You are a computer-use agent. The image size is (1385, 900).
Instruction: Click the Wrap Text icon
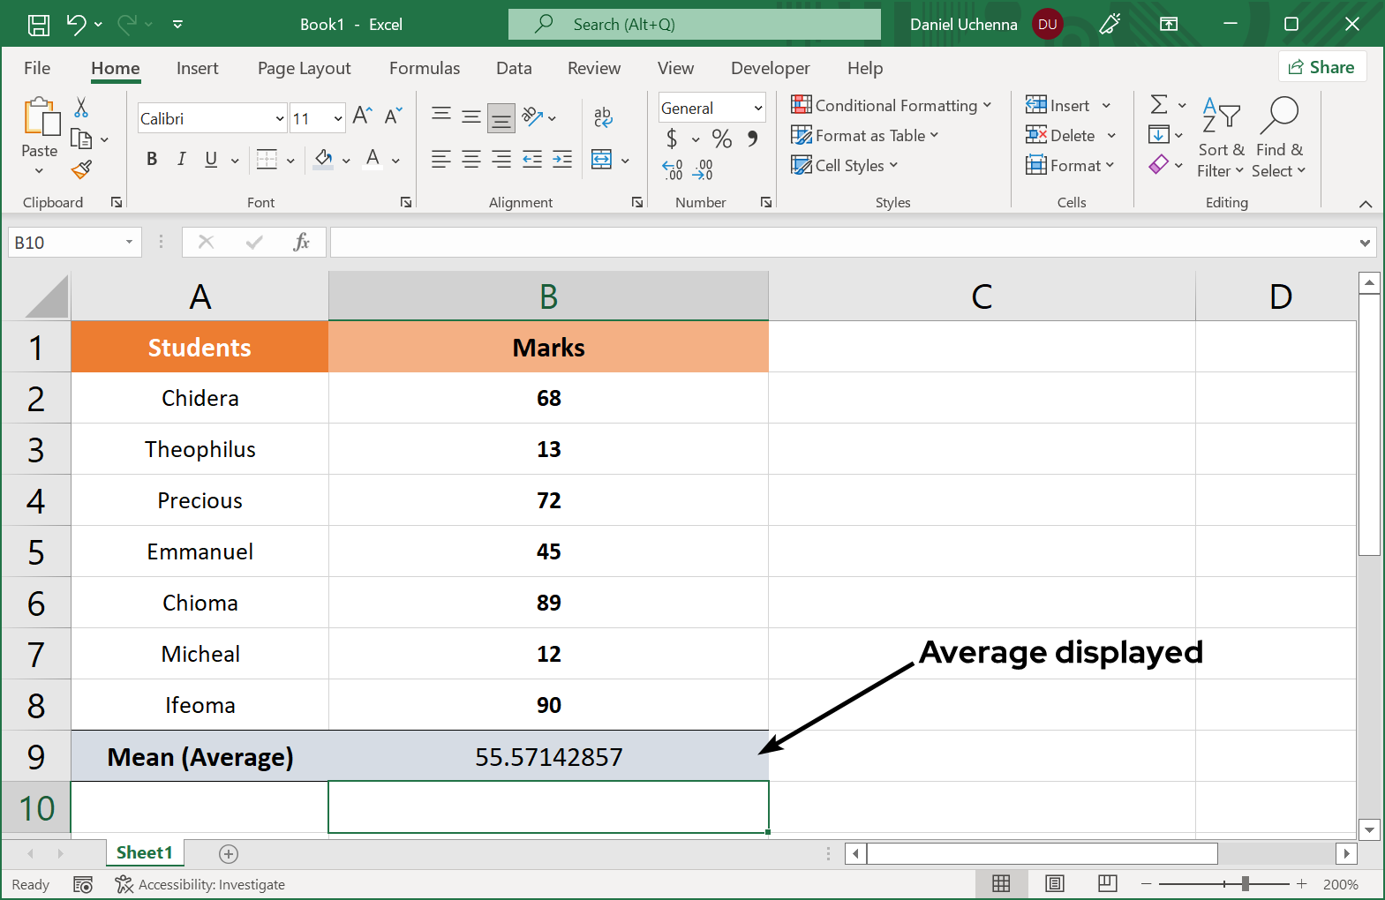[603, 116]
